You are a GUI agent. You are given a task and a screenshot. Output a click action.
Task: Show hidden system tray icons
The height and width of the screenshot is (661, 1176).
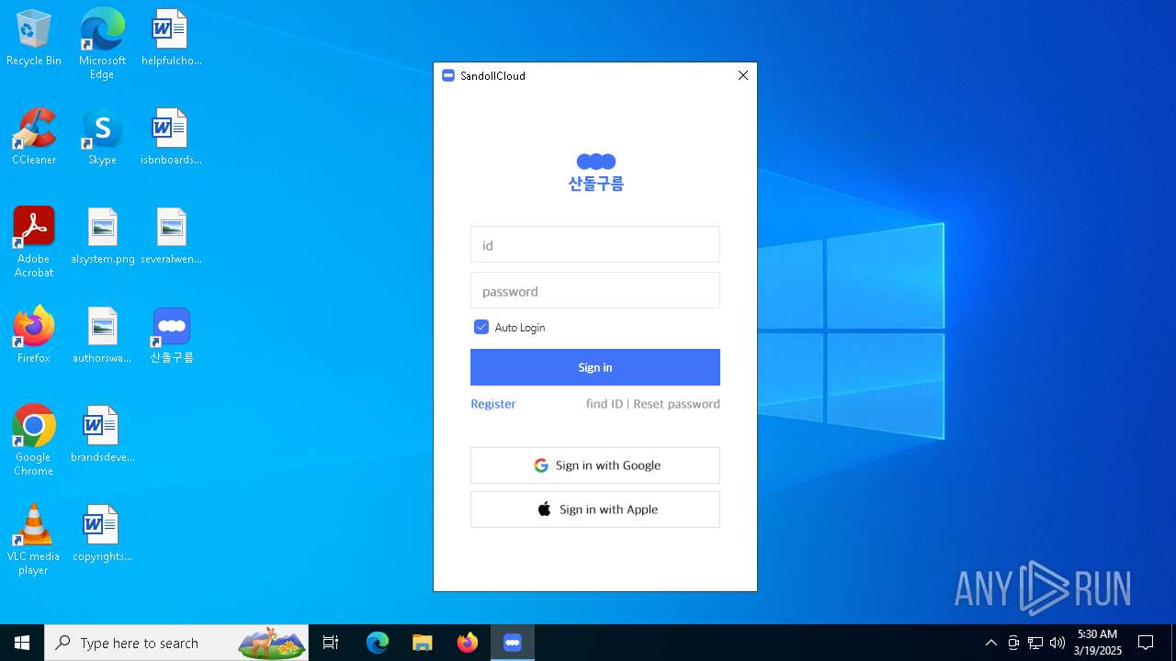coord(990,643)
